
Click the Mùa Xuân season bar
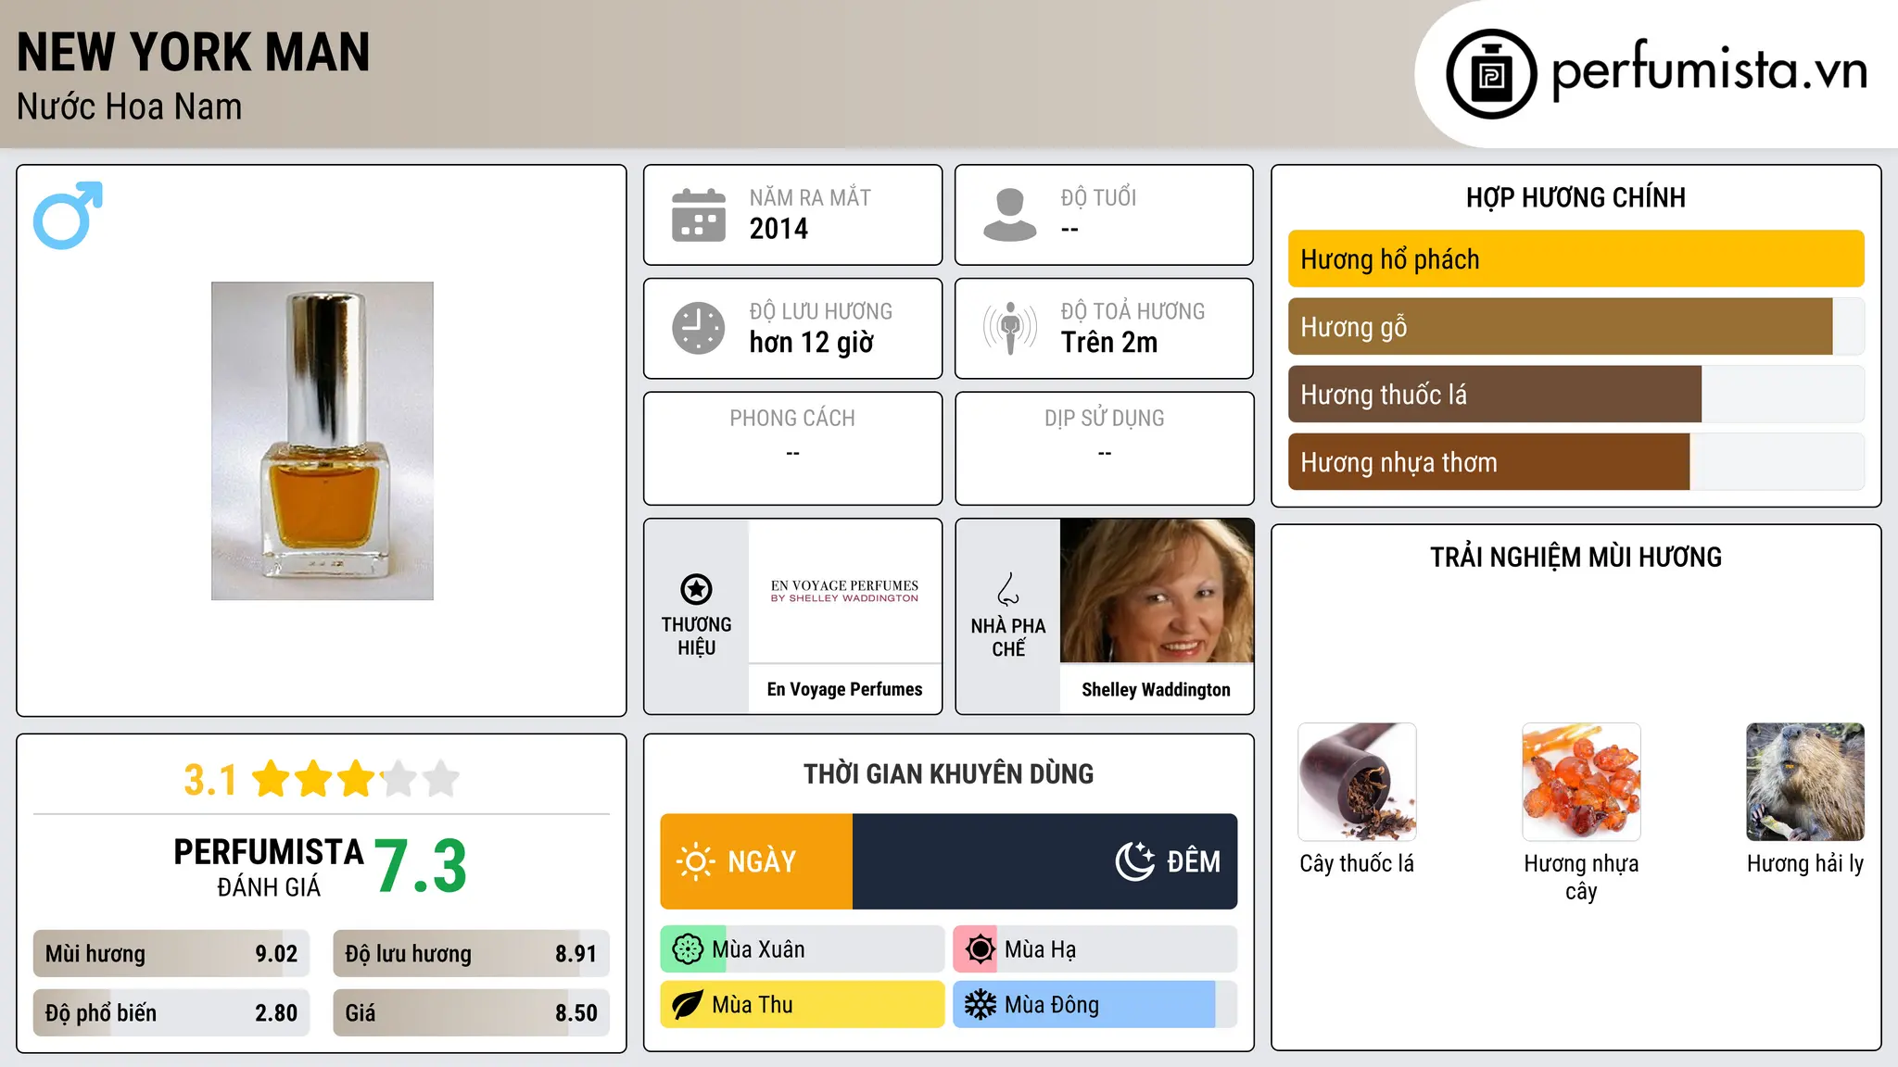[x=803, y=949]
